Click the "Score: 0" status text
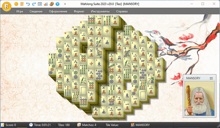The image size is (220, 128). 11,125
